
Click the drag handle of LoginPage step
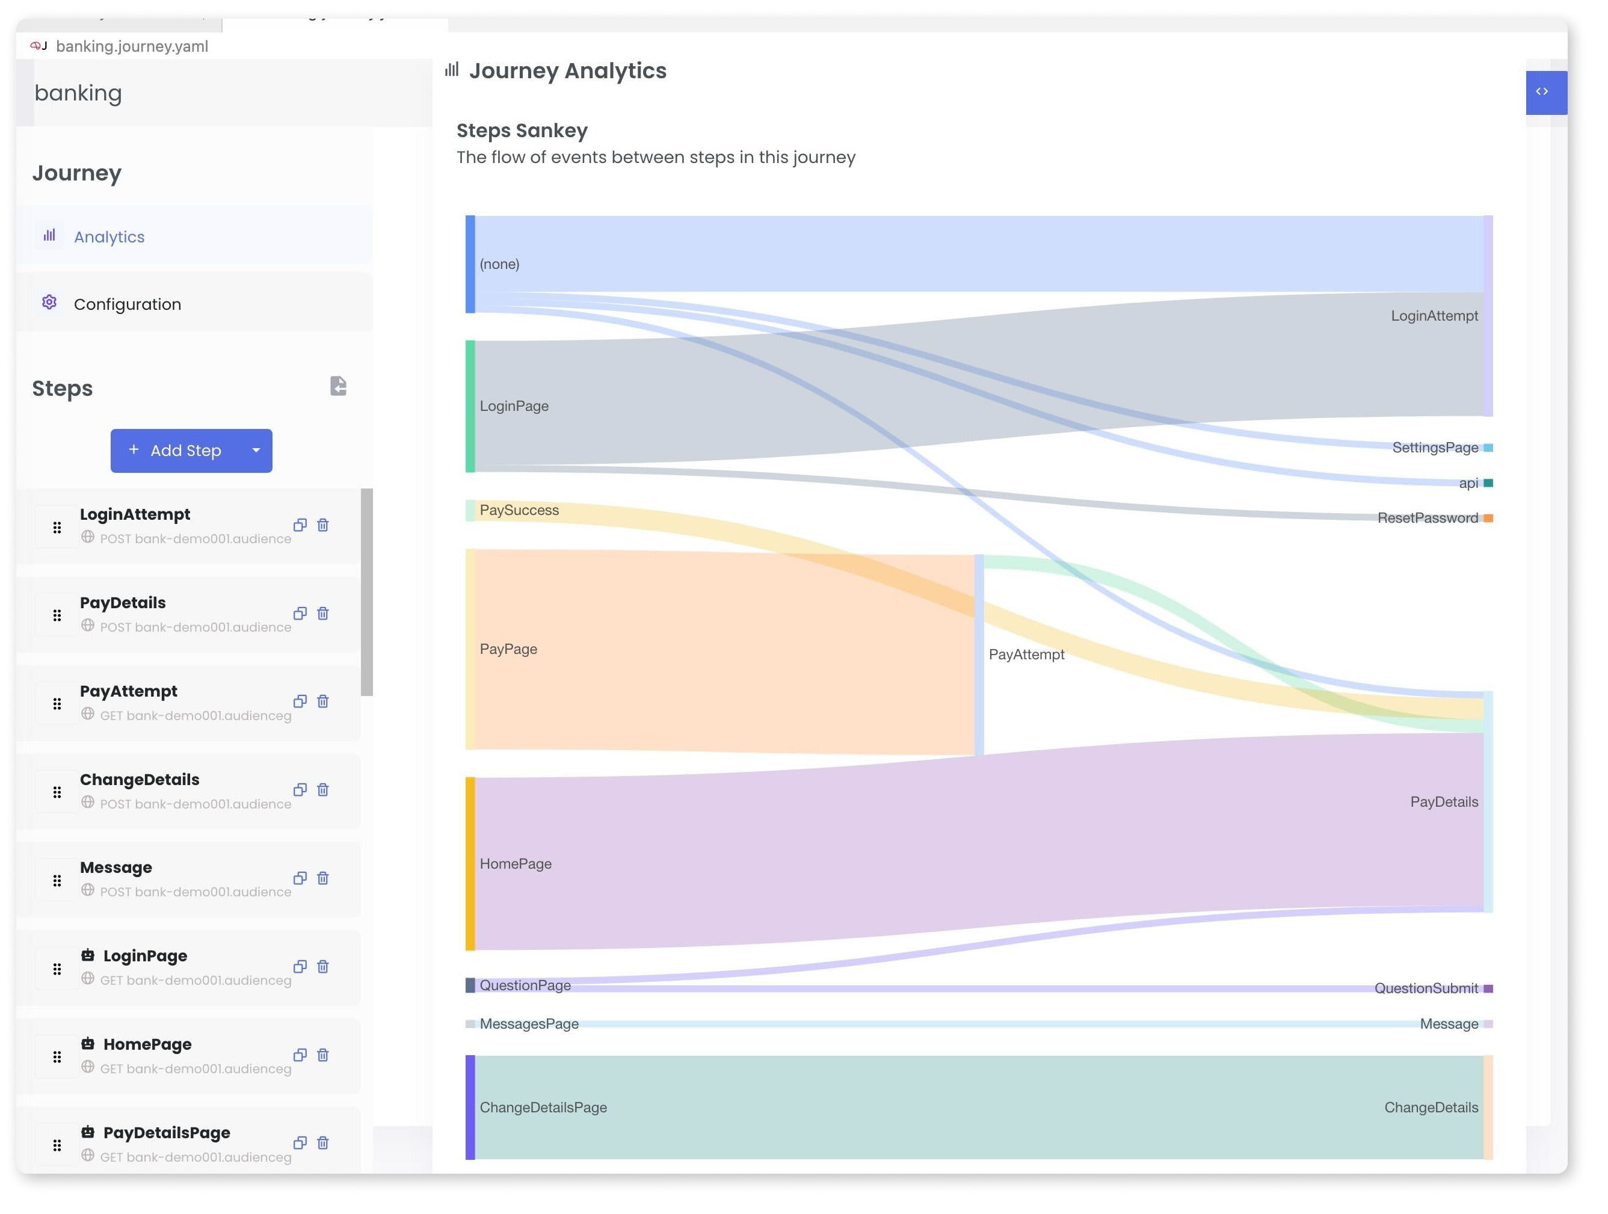[57, 969]
